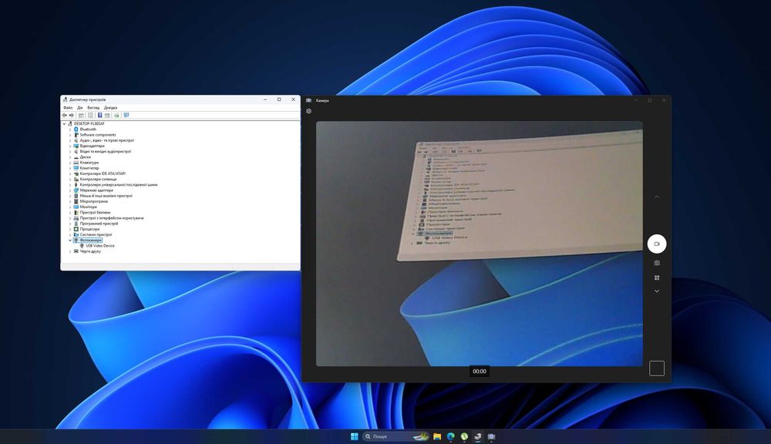Click the Мікропрограма firmware icon

click(x=76, y=202)
